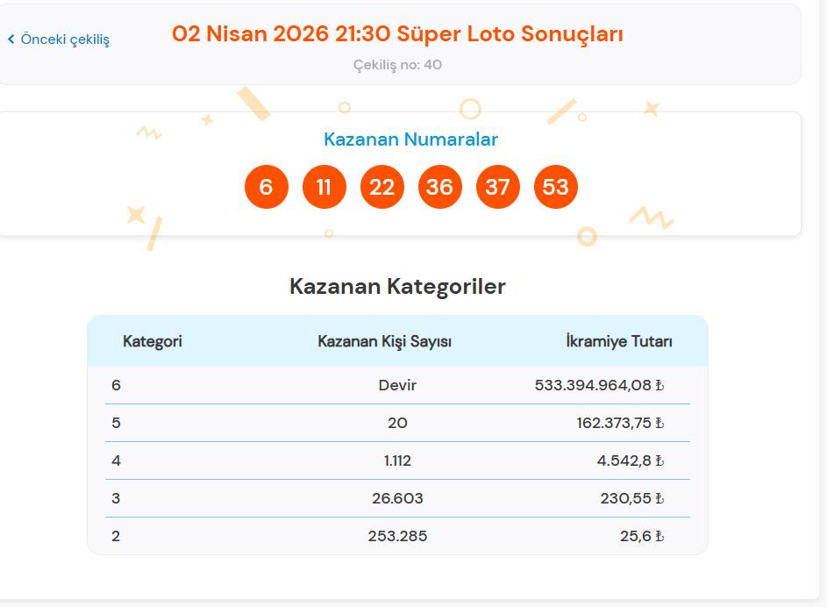This screenshot has width=827, height=607.
Task: Select the Kazanan Numaralar label
Action: [x=411, y=139]
